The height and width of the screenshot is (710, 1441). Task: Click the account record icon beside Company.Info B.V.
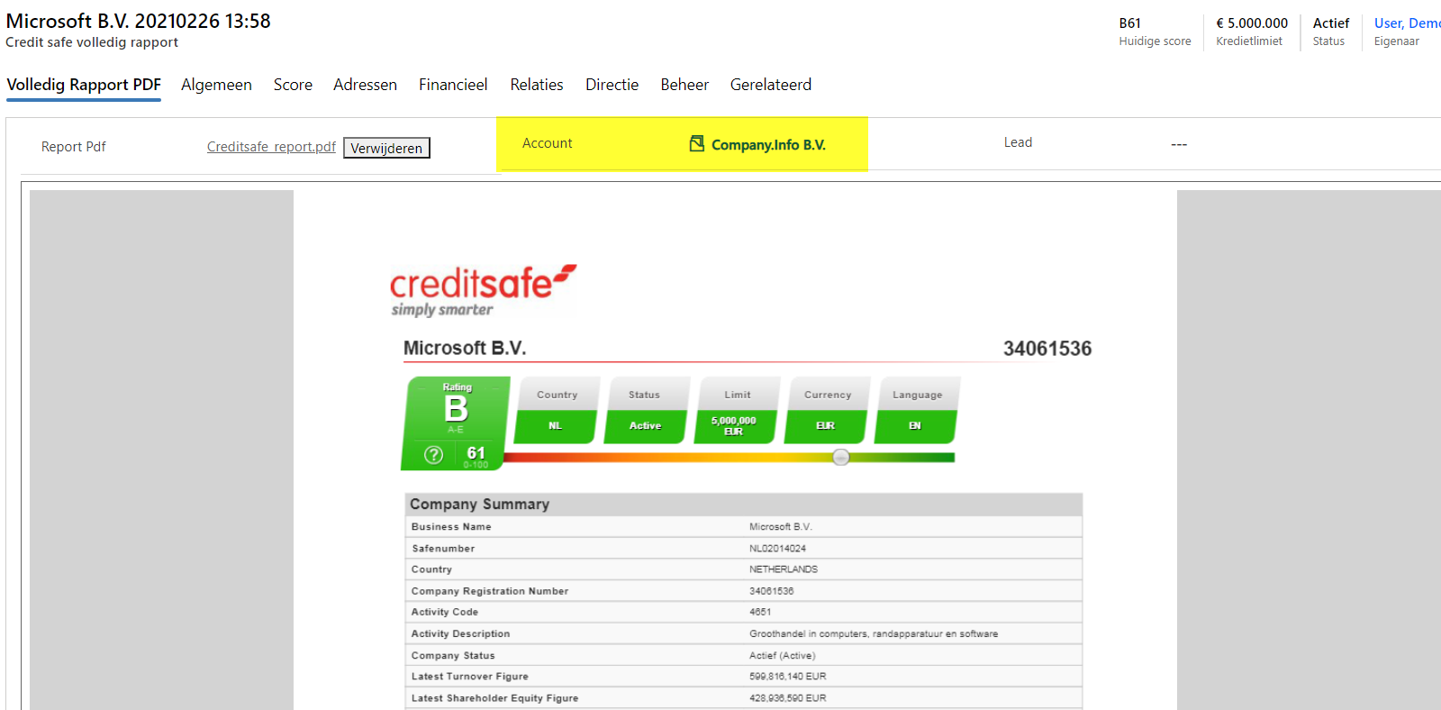click(x=696, y=143)
